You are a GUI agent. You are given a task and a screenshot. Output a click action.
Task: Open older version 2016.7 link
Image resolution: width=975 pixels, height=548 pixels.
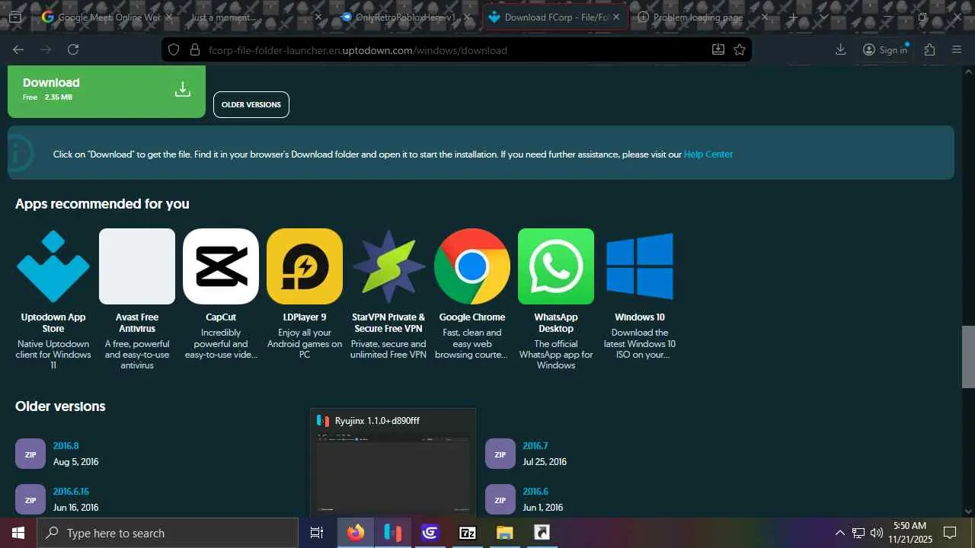(x=535, y=446)
